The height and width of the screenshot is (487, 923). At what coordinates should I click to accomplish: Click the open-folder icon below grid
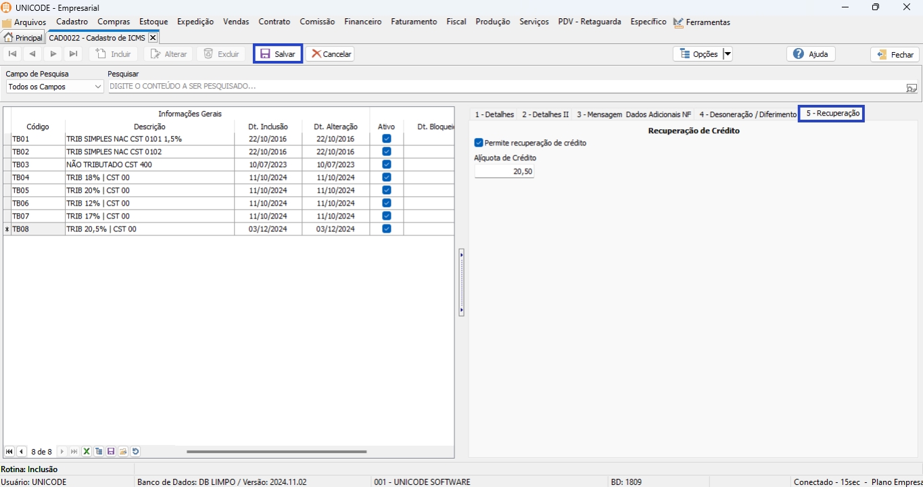pos(123,452)
